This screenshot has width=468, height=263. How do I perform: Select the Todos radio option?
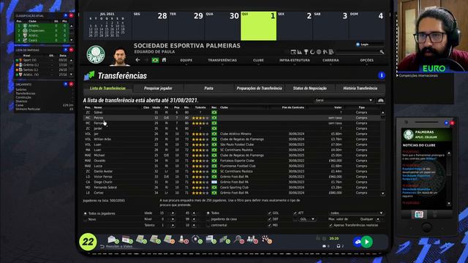pyautogui.click(x=208, y=213)
